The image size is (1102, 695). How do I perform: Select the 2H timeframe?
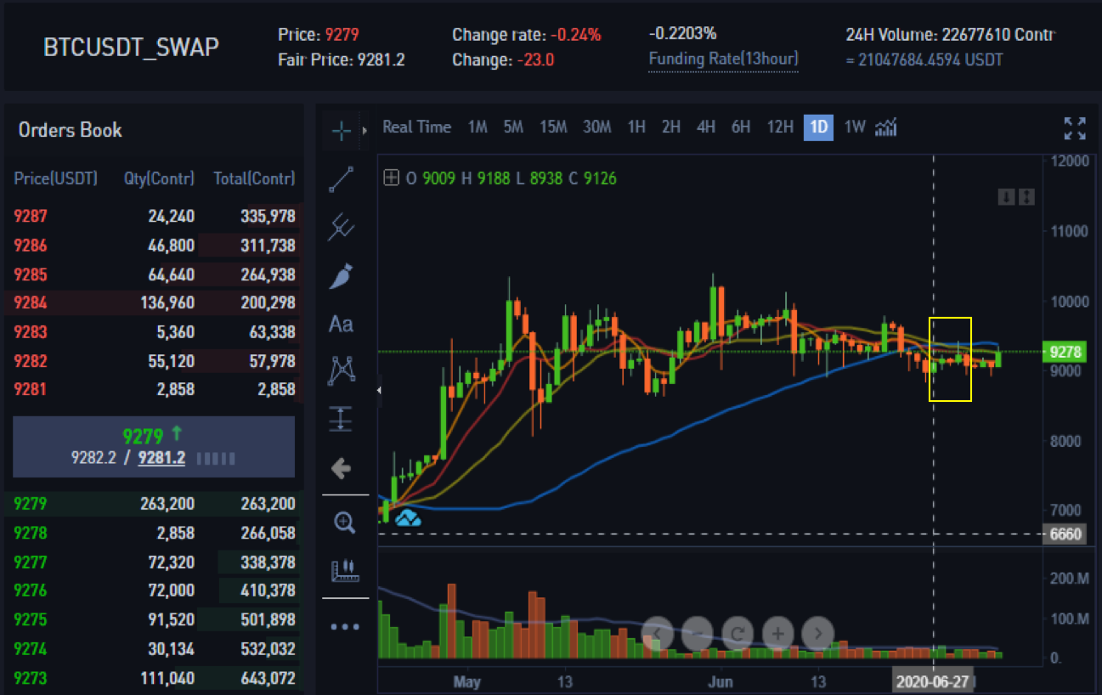click(671, 127)
